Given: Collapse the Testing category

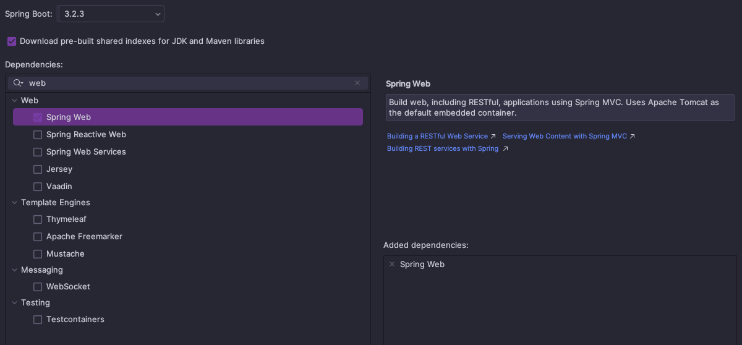Looking at the screenshot, I should coord(15,302).
